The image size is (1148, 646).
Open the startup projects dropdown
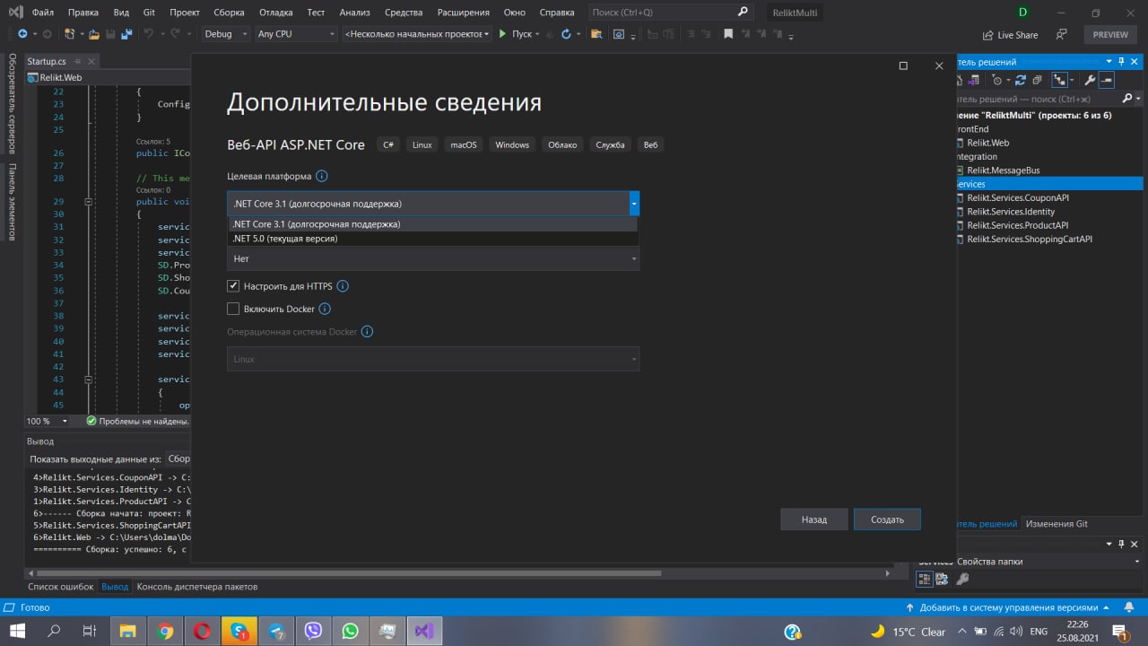coord(417,34)
